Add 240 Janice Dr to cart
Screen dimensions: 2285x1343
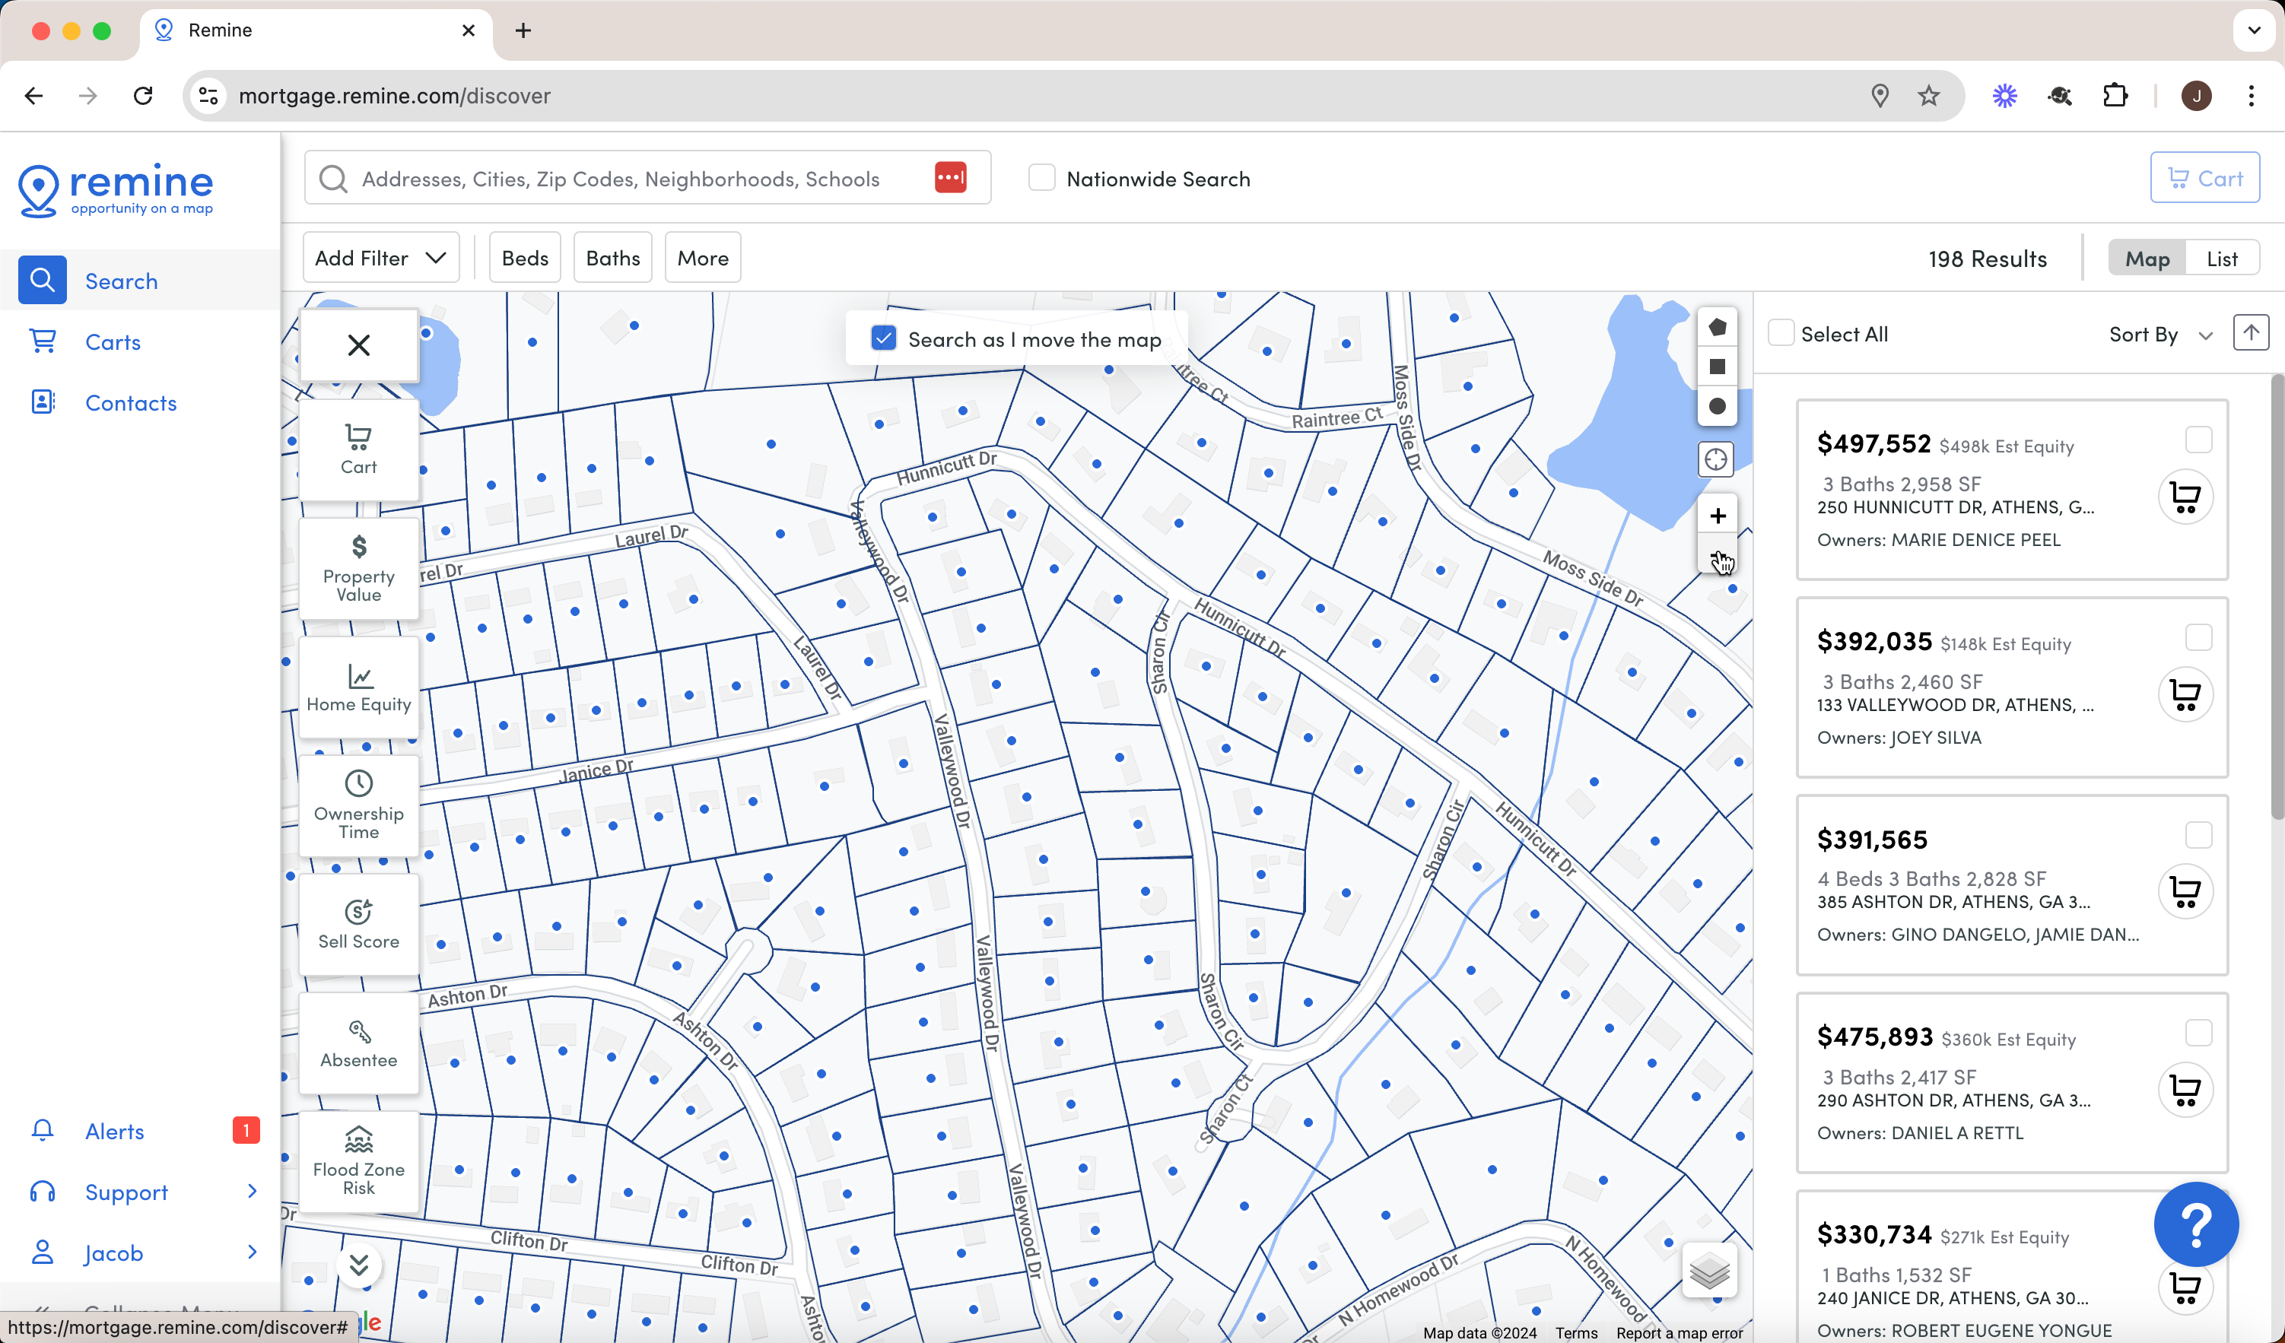click(2185, 1287)
